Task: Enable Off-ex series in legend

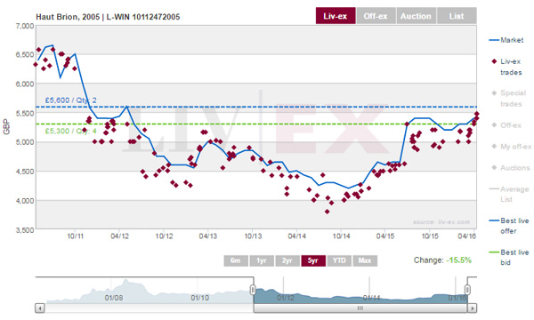Action: coord(506,125)
